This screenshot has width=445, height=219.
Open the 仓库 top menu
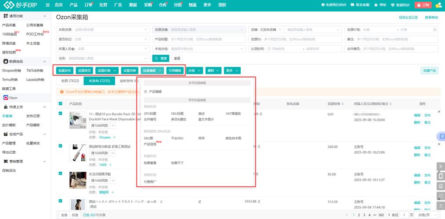[x=163, y=5]
